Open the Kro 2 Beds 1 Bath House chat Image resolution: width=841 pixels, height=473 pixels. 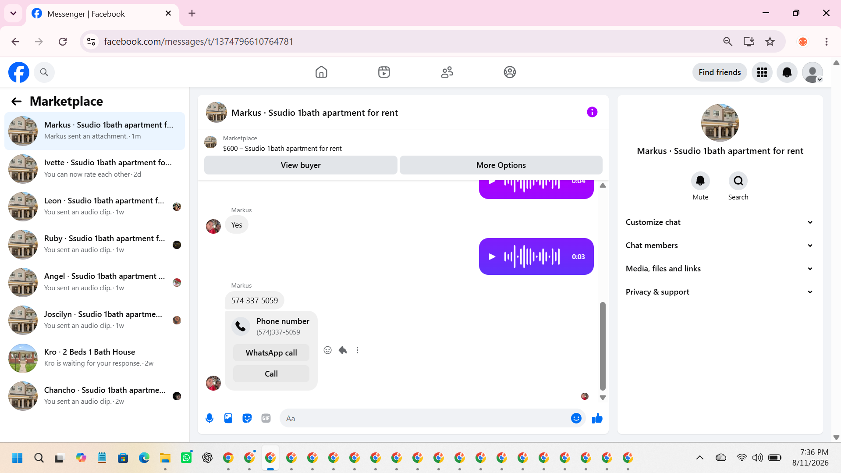click(x=95, y=358)
